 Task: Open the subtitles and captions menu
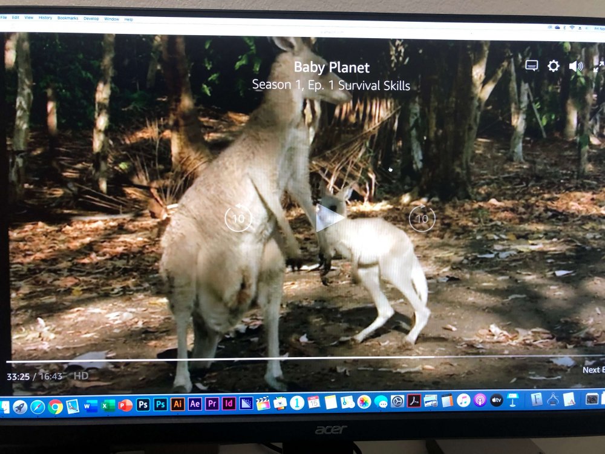click(x=531, y=65)
